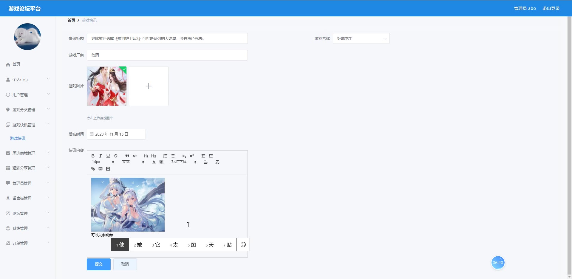572x279 pixels.
Task: Click the 取消 cancel button
Action: pos(125,264)
